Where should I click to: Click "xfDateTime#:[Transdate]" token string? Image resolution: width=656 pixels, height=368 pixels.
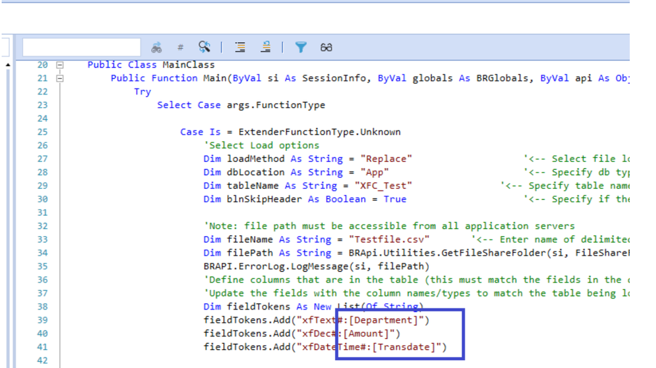click(x=369, y=347)
